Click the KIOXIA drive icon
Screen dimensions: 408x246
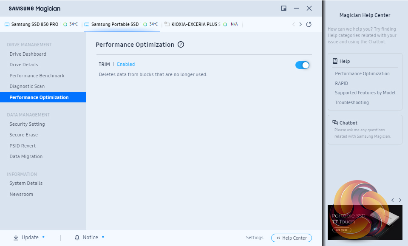[167, 24]
